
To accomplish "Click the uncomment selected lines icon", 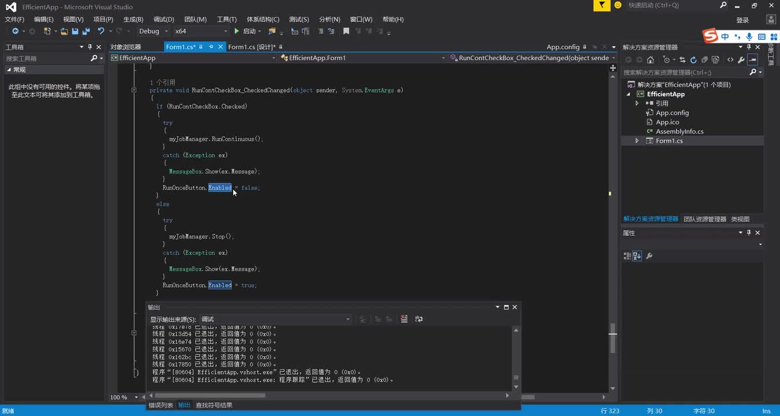I will (x=331, y=31).
